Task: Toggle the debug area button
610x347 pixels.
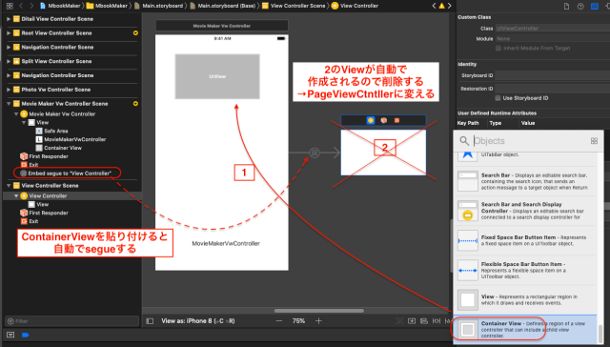Action: coord(10,335)
